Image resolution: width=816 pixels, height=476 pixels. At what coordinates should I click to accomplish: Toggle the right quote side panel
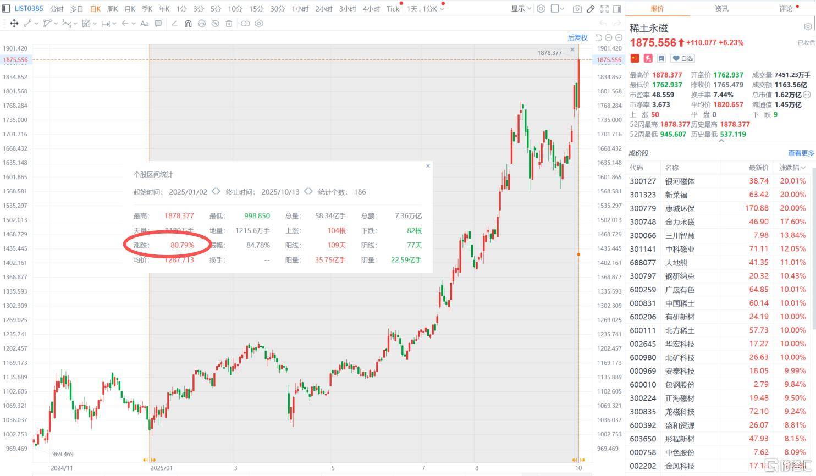pyautogui.click(x=617, y=9)
